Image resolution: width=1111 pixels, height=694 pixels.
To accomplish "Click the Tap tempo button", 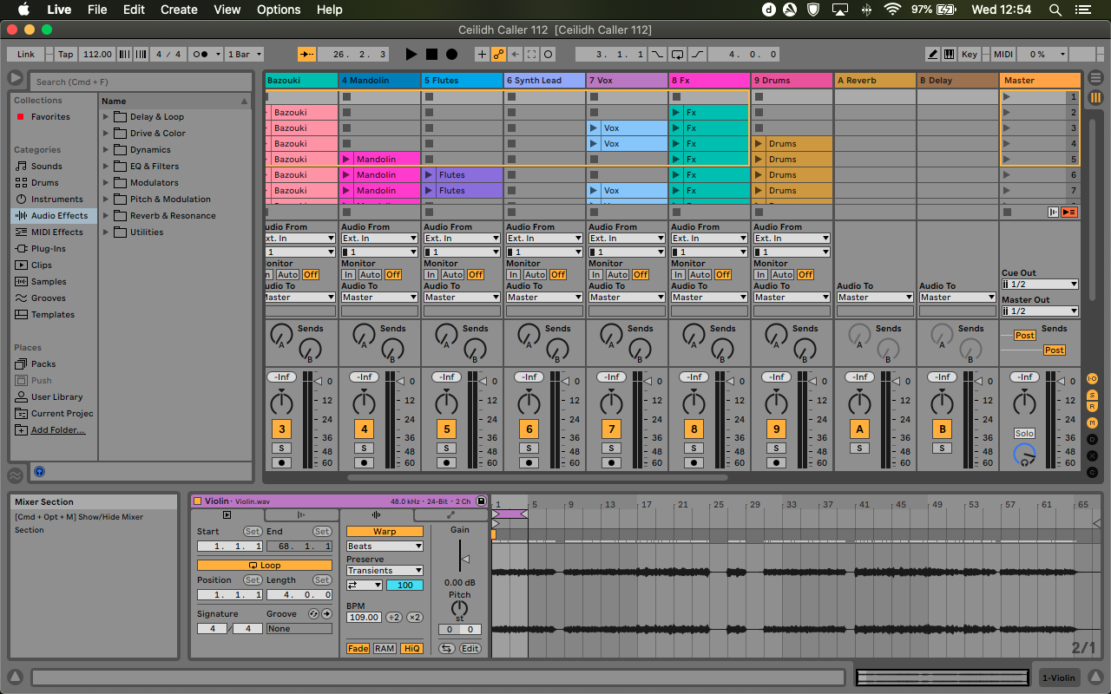I will (66, 54).
